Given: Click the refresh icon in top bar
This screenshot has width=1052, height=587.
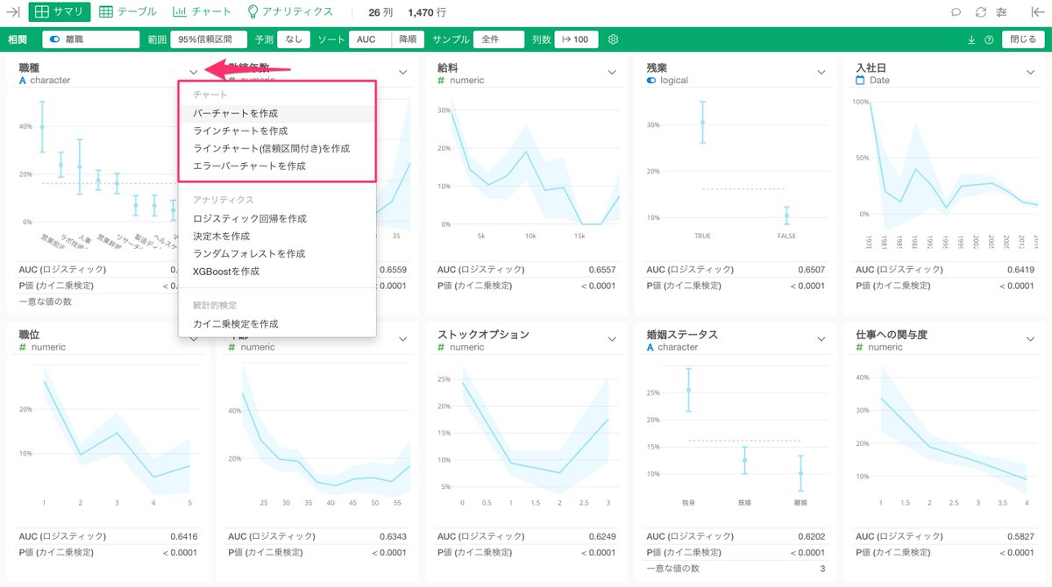Looking at the screenshot, I should pyautogui.click(x=980, y=13).
